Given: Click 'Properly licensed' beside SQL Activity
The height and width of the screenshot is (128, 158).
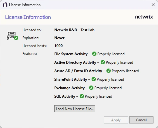Looking at the screenshot, I should tap(99, 96).
